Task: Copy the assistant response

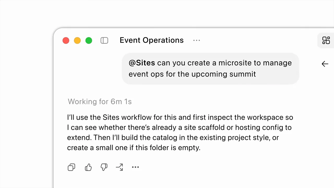Action: click(71, 167)
